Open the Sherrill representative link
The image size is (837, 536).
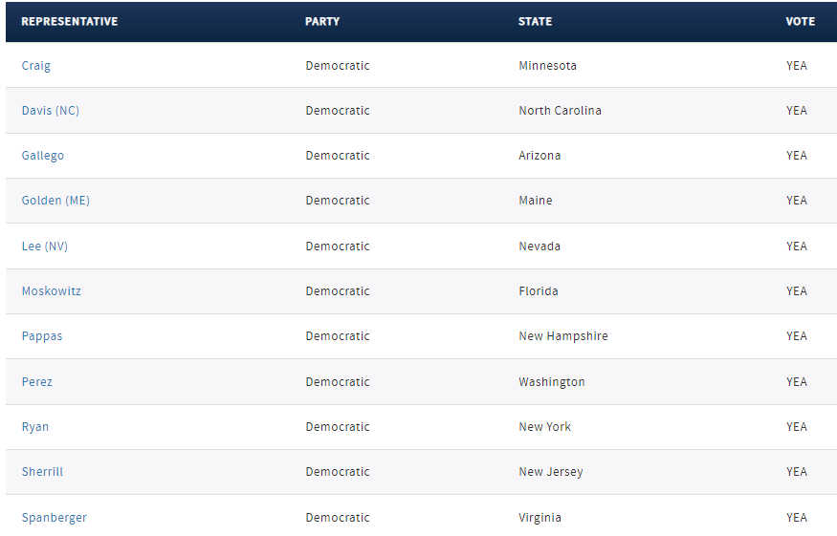tap(42, 472)
